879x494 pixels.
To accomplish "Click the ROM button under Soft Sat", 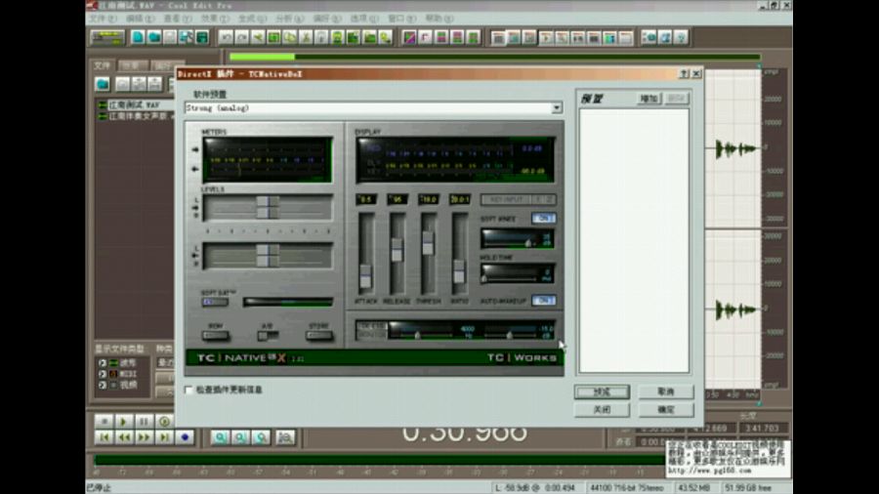I will point(215,335).
